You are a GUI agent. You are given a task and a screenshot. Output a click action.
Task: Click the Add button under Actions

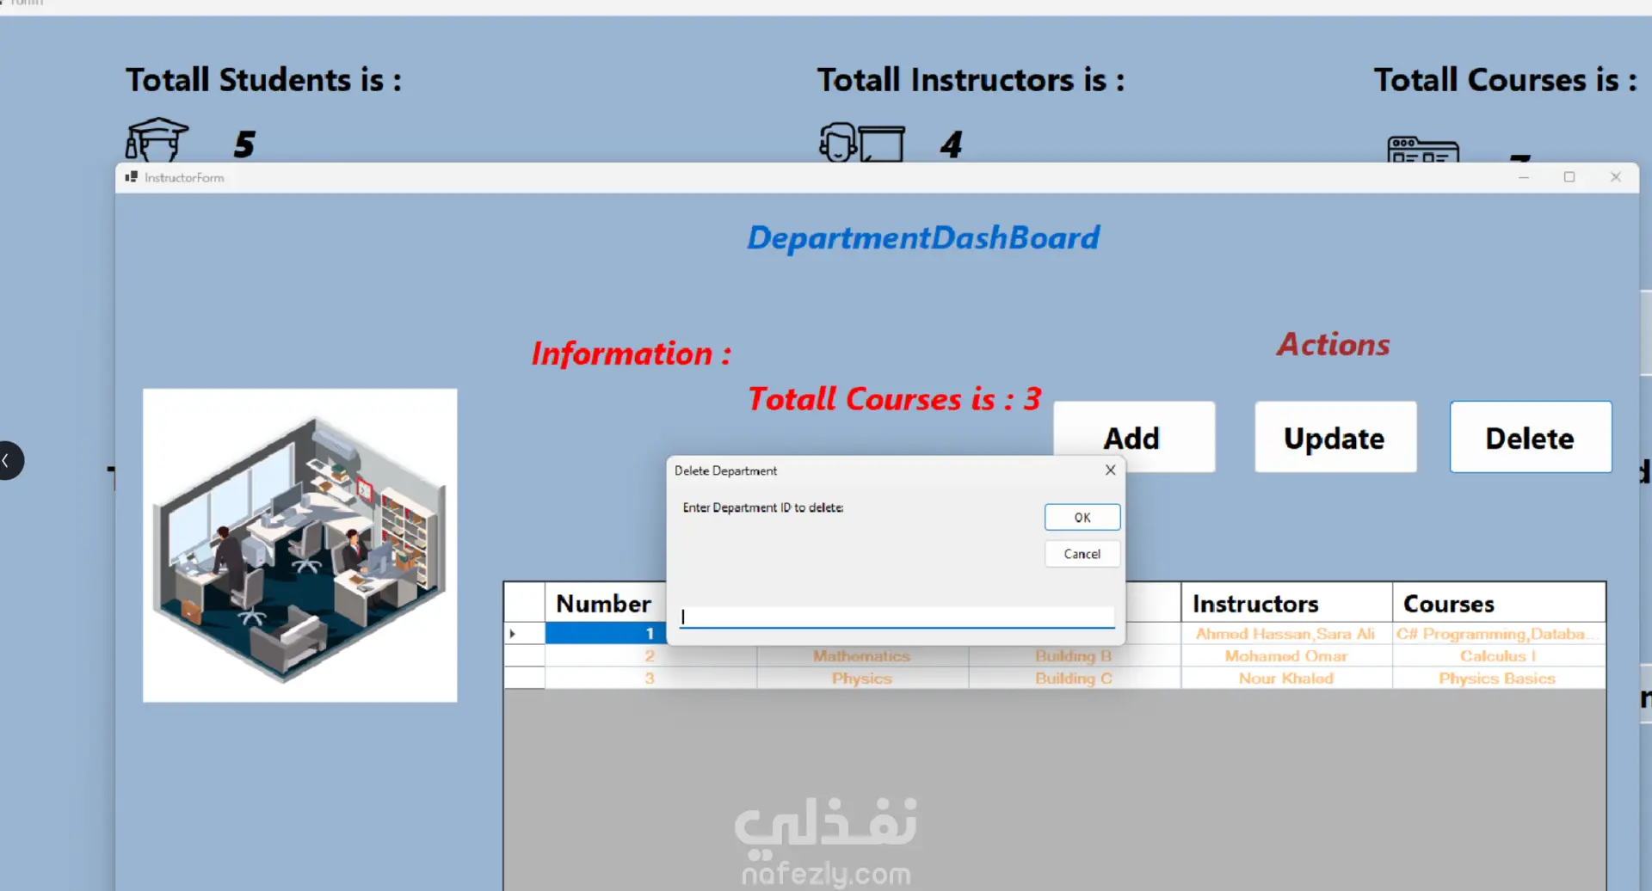(1134, 438)
